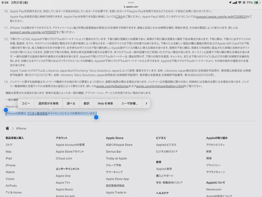Open the Apple Music link
This screenshot has width=262, height=197.
pos(64,190)
